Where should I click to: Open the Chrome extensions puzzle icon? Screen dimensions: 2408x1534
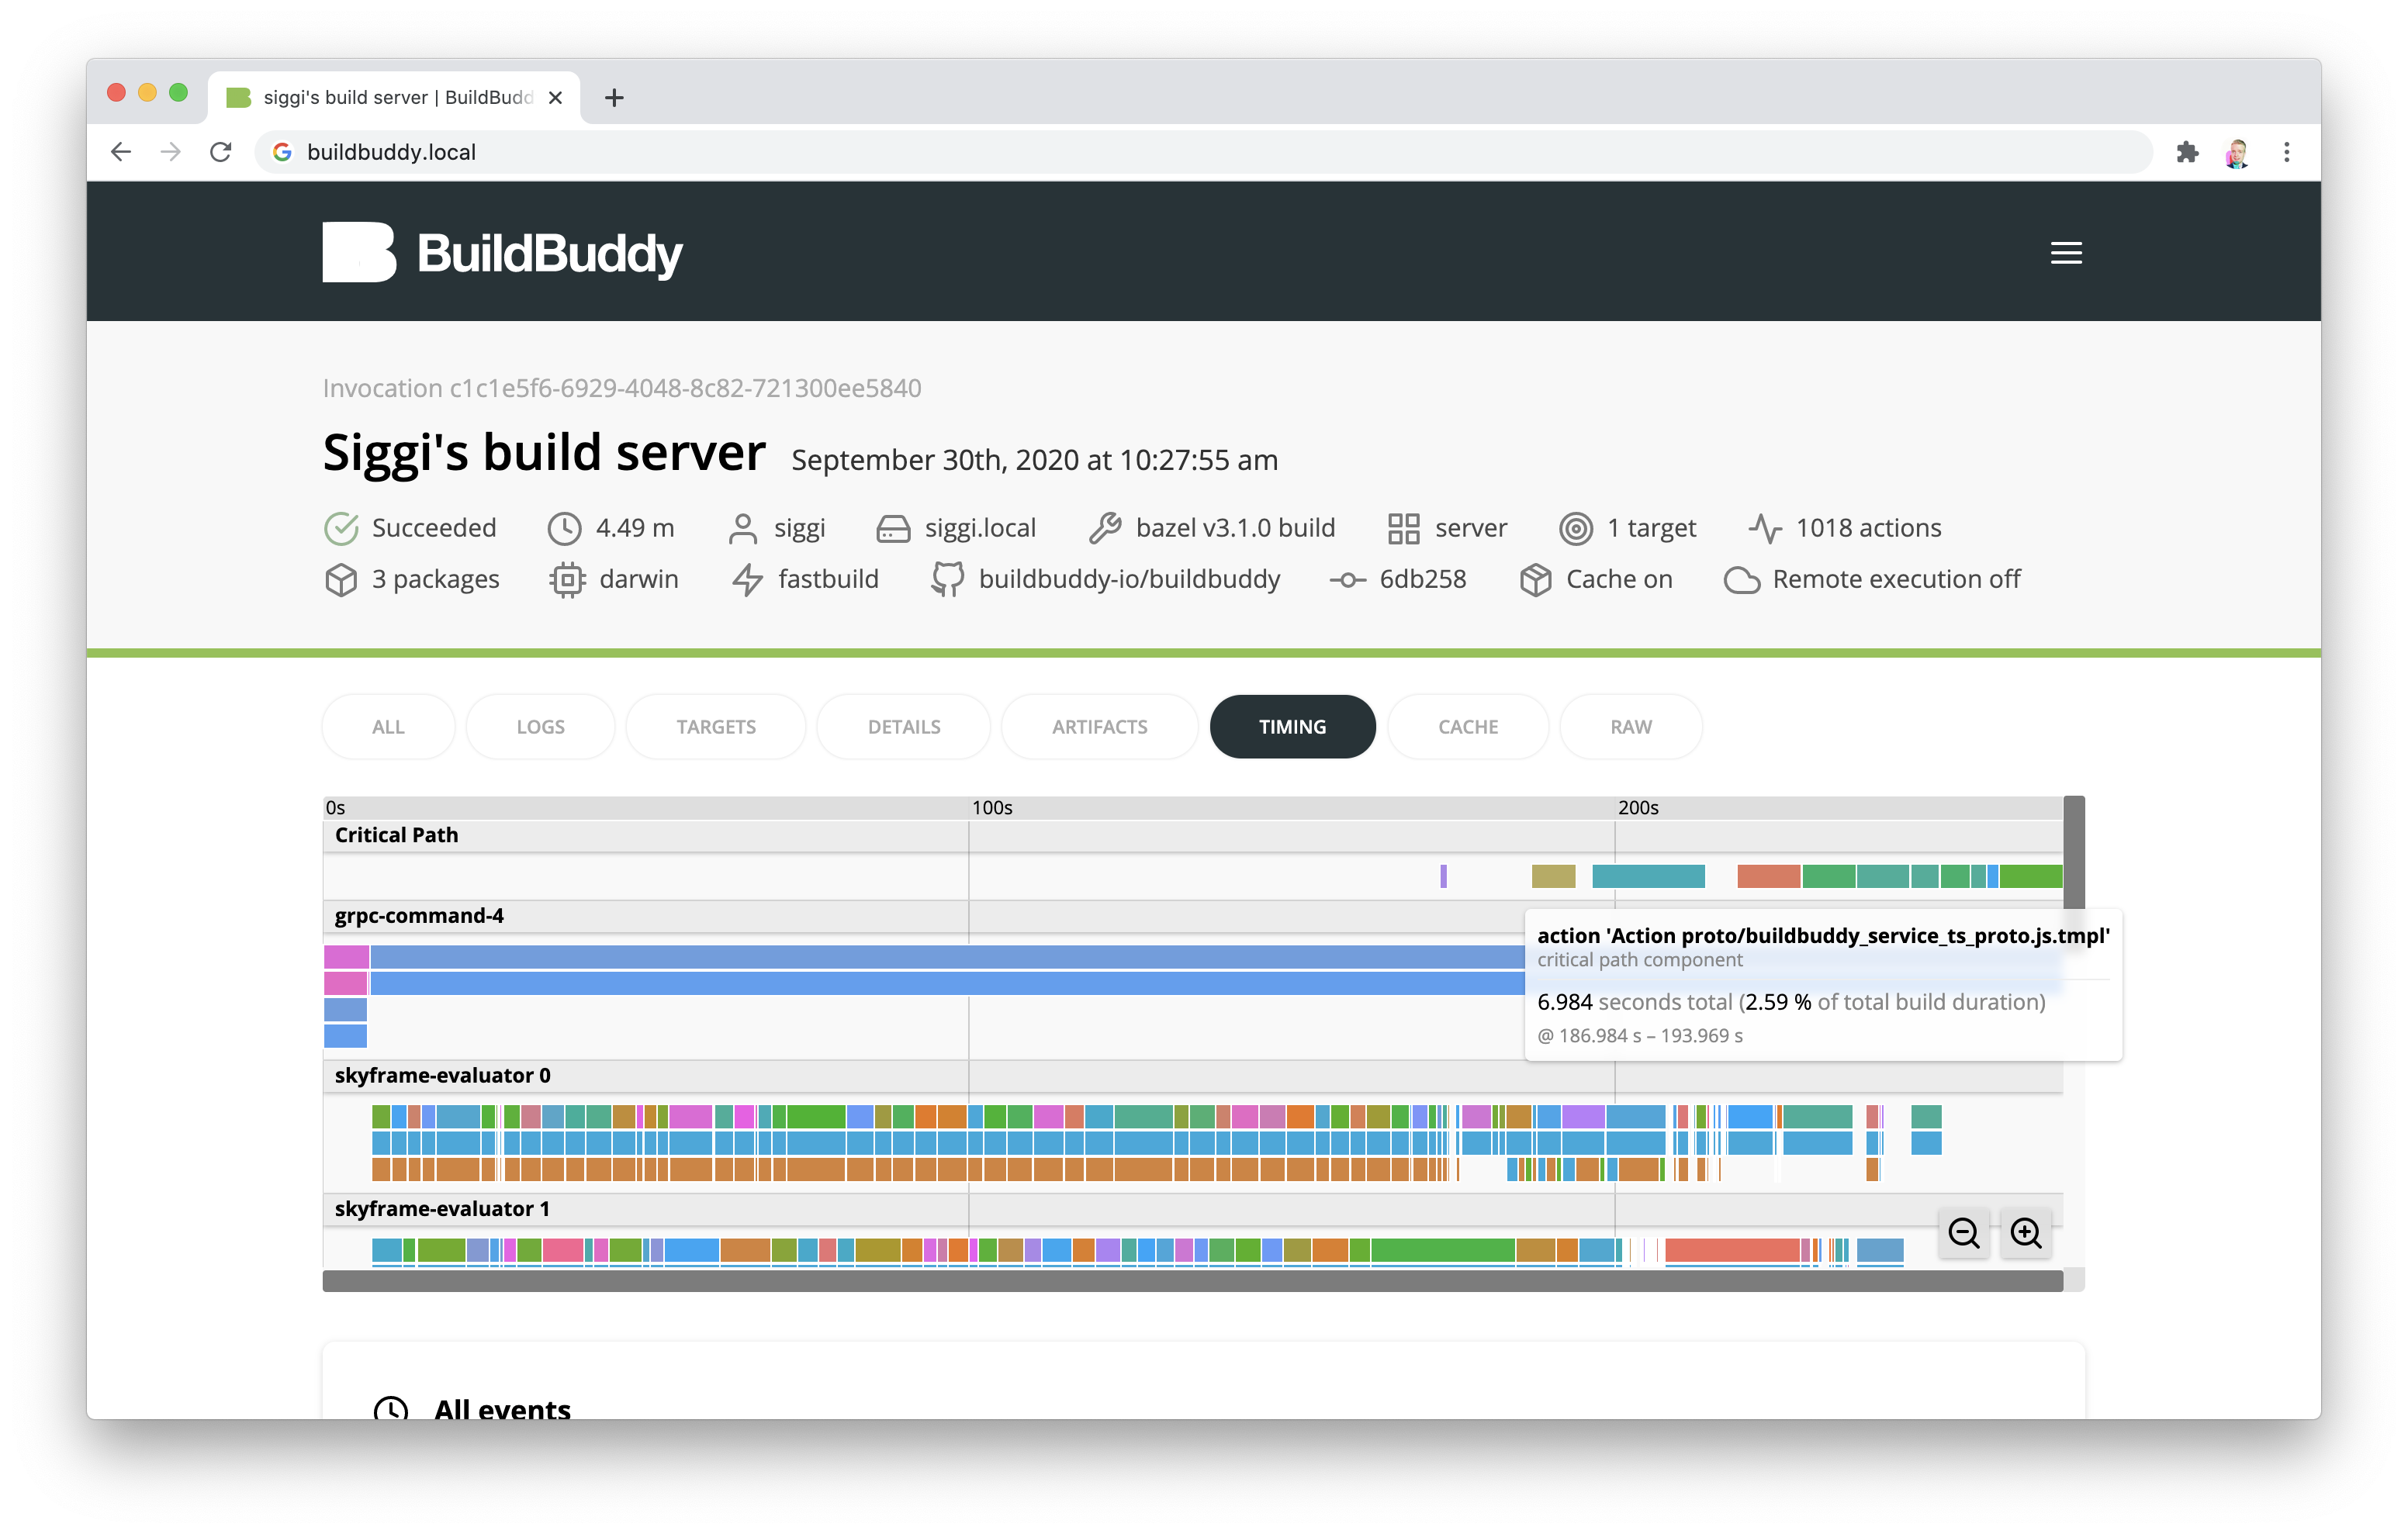[2187, 152]
